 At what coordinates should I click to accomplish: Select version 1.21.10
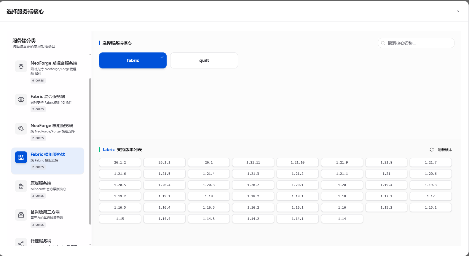pyautogui.click(x=298, y=162)
